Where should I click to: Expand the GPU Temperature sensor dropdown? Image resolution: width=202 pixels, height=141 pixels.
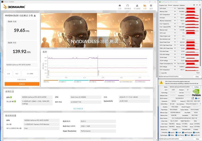[x=175, y=15]
